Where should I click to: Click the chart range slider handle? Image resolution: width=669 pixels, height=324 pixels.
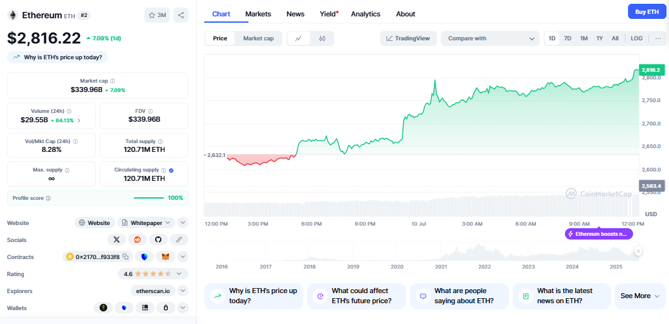638,251
